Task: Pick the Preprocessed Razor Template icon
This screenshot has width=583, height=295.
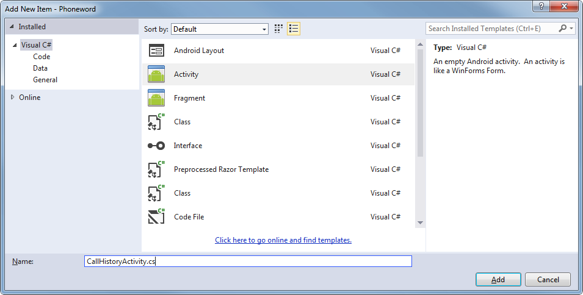Action: (156, 169)
